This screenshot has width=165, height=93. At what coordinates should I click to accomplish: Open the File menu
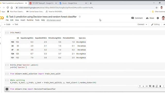[7, 20]
